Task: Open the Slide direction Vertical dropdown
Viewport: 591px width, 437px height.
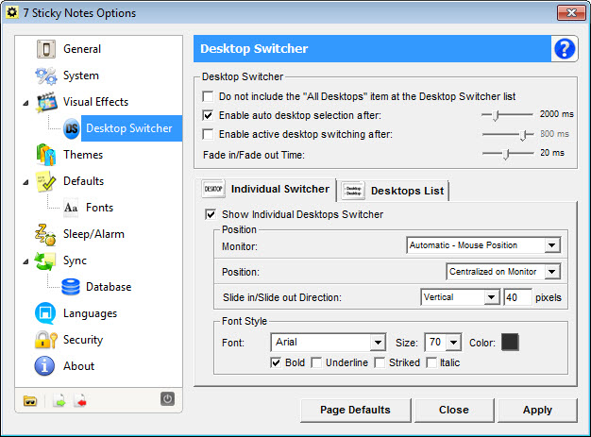Action: pos(460,297)
